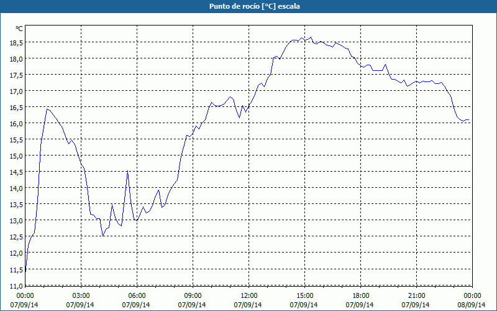The image size is (497, 311).
Task: Click the chart title 'Punto de rocío [°C] escala'
Action: [255, 6]
